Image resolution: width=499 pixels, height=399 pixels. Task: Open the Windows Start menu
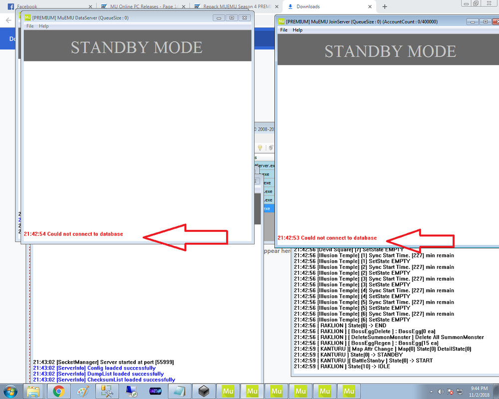pyautogui.click(x=10, y=391)
